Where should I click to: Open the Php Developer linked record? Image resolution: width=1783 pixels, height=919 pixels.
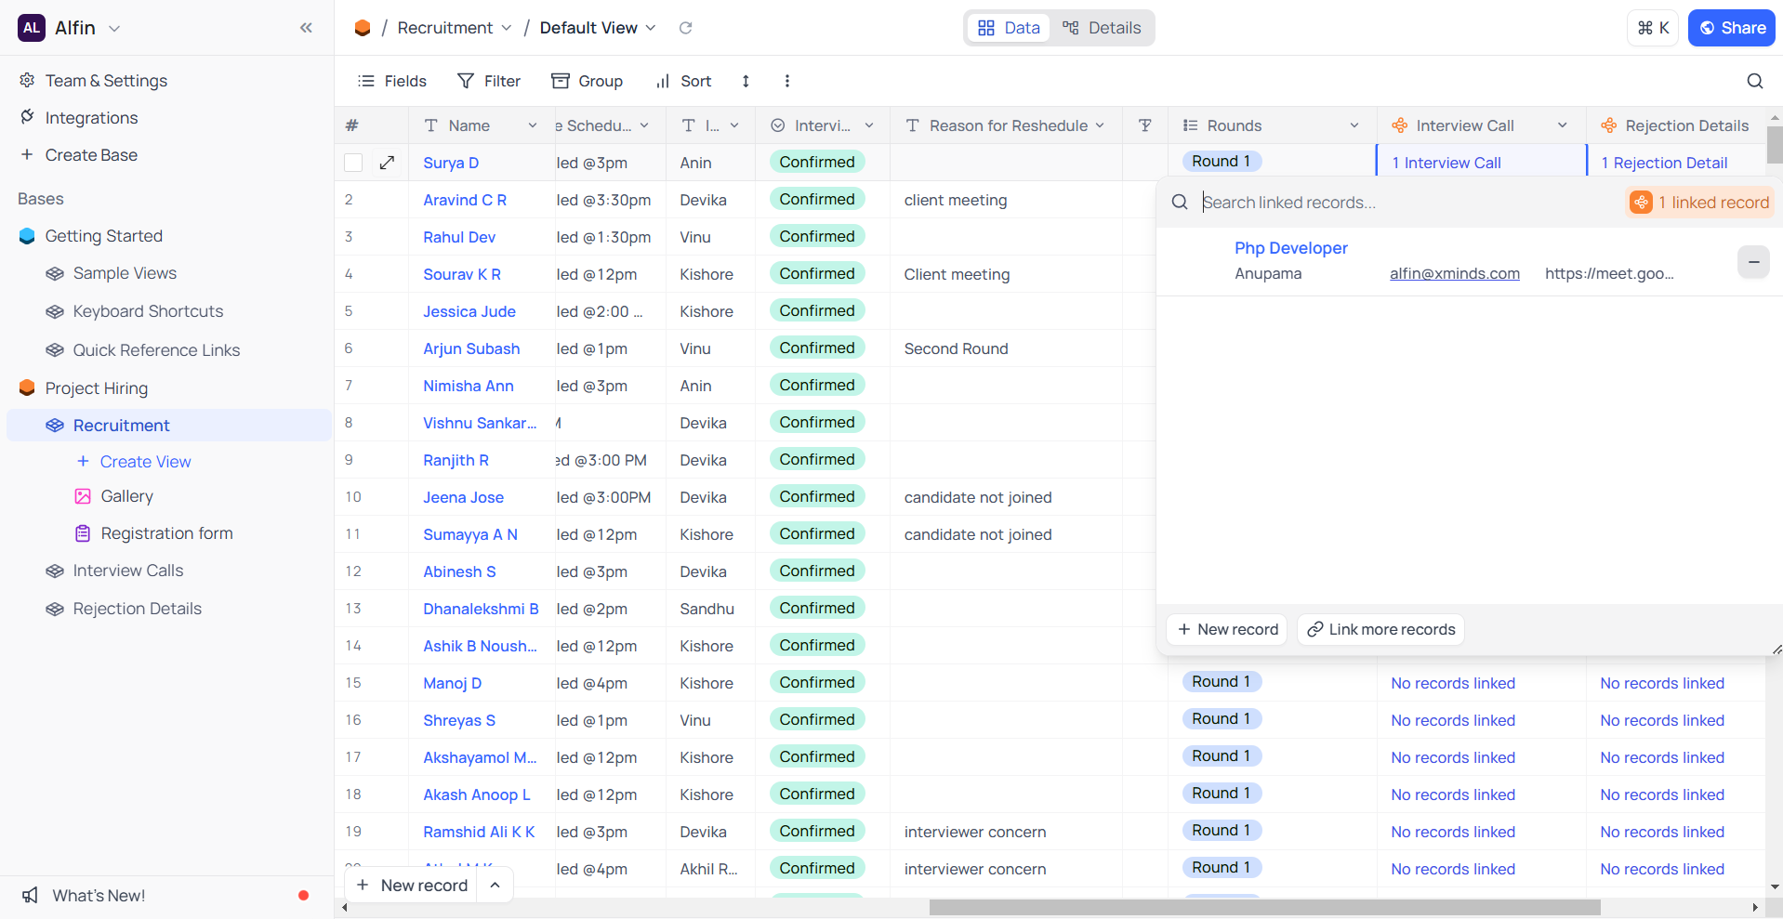pos(1290,248)
